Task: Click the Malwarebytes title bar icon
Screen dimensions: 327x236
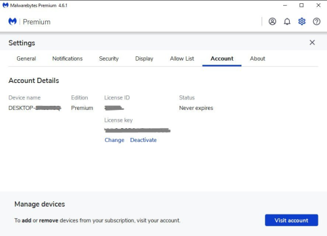Action: [5, 5]
